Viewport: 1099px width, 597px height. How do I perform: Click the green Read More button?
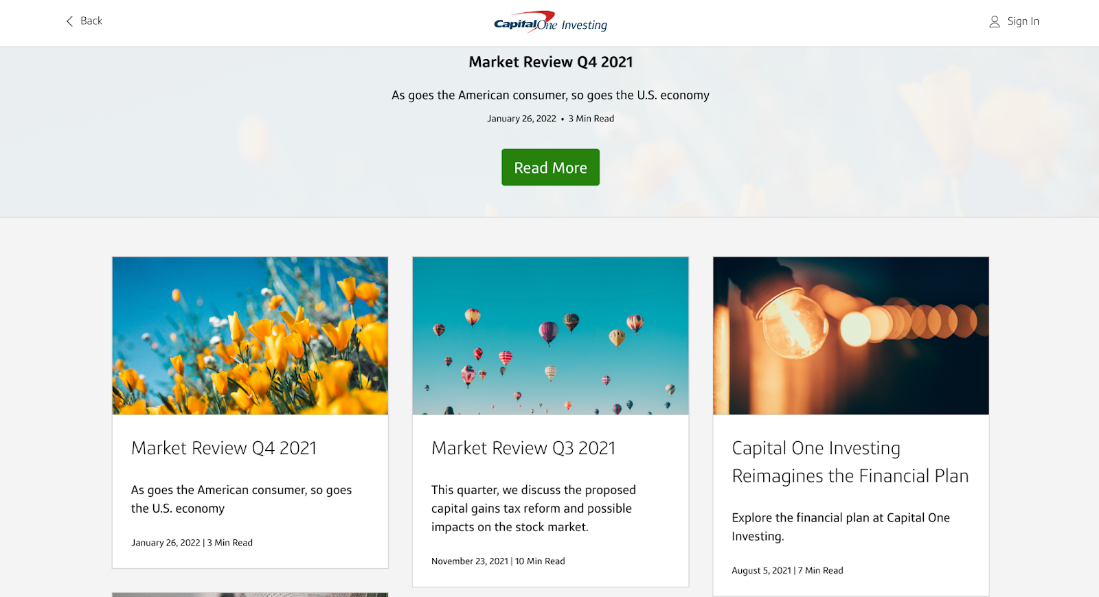tap(550, 167)
